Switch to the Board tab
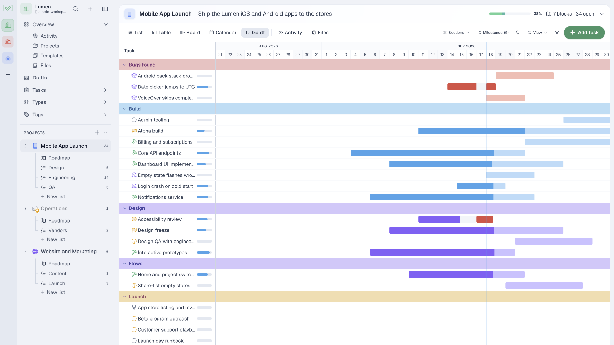This screenshot has height=345, width=614. 190,33
